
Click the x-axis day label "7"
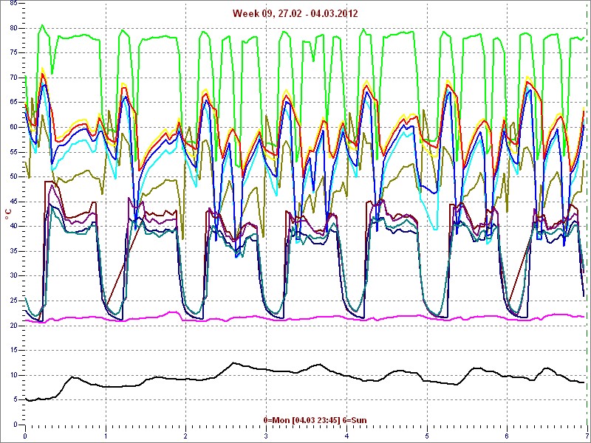tap(587, 436)
